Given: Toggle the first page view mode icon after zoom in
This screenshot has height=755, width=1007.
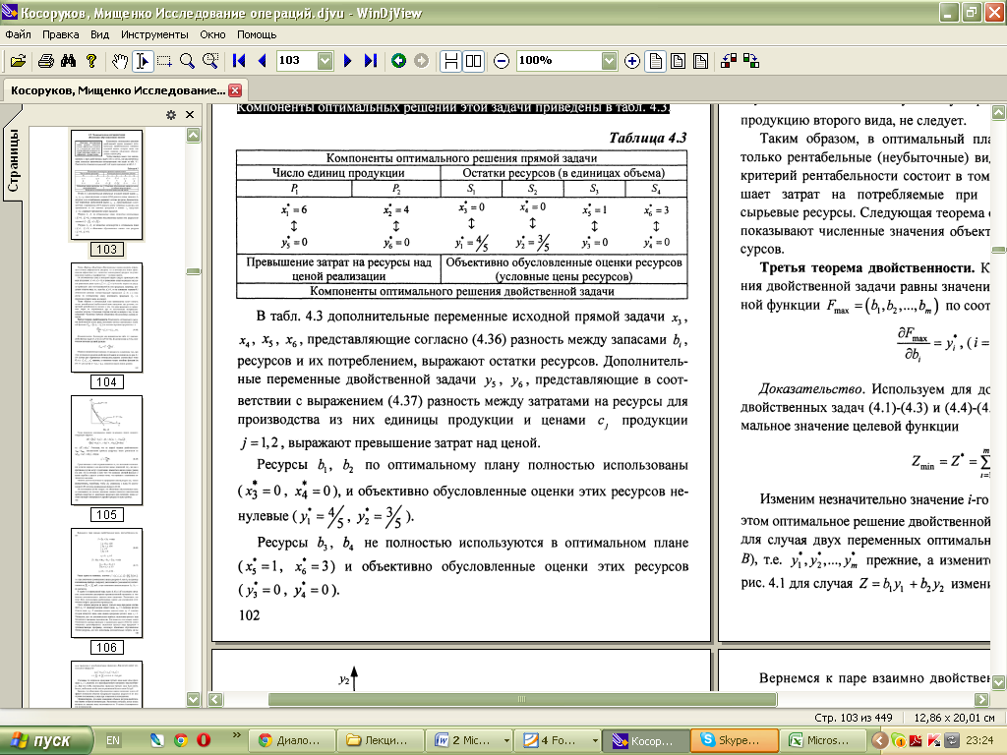Looking at the screenshot, I should click(655, 61).
